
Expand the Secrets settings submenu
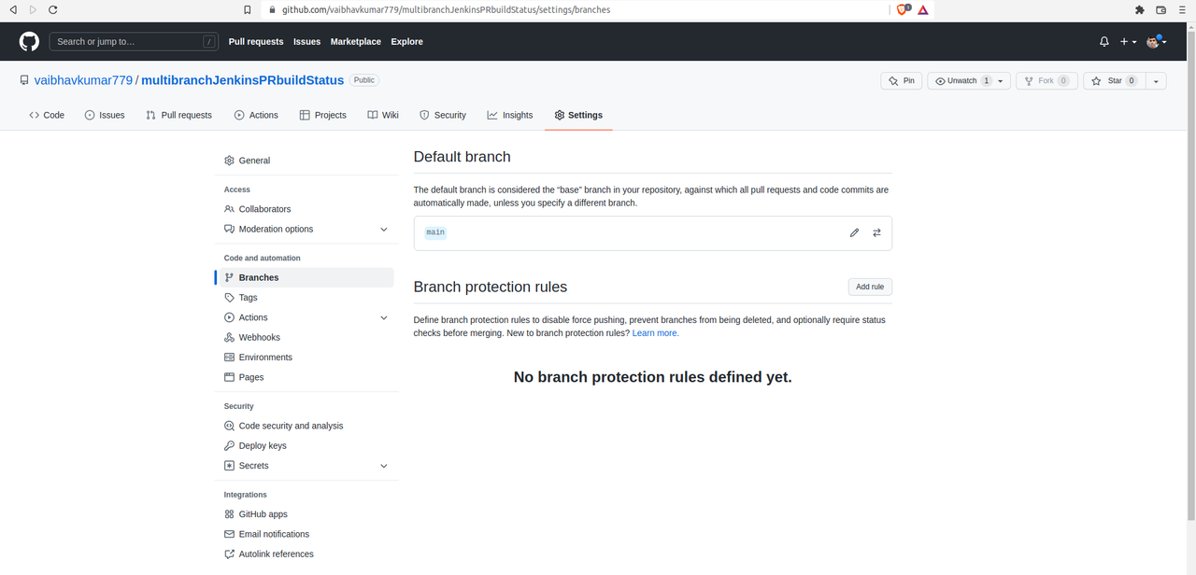pyautogui.click(x=383, y=466)
